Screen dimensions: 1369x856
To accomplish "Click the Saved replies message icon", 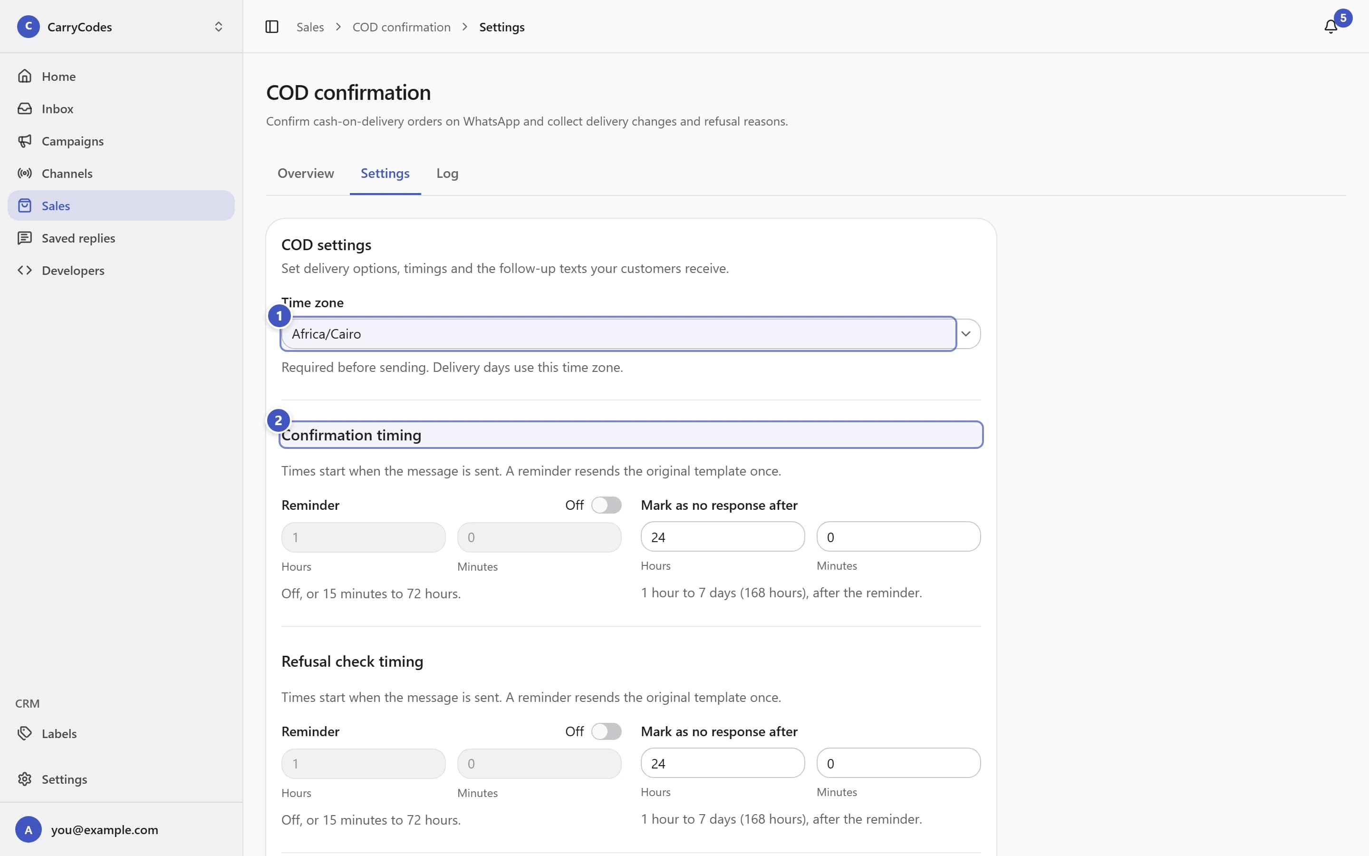I will pyautogui.click(x=24, y=238).
